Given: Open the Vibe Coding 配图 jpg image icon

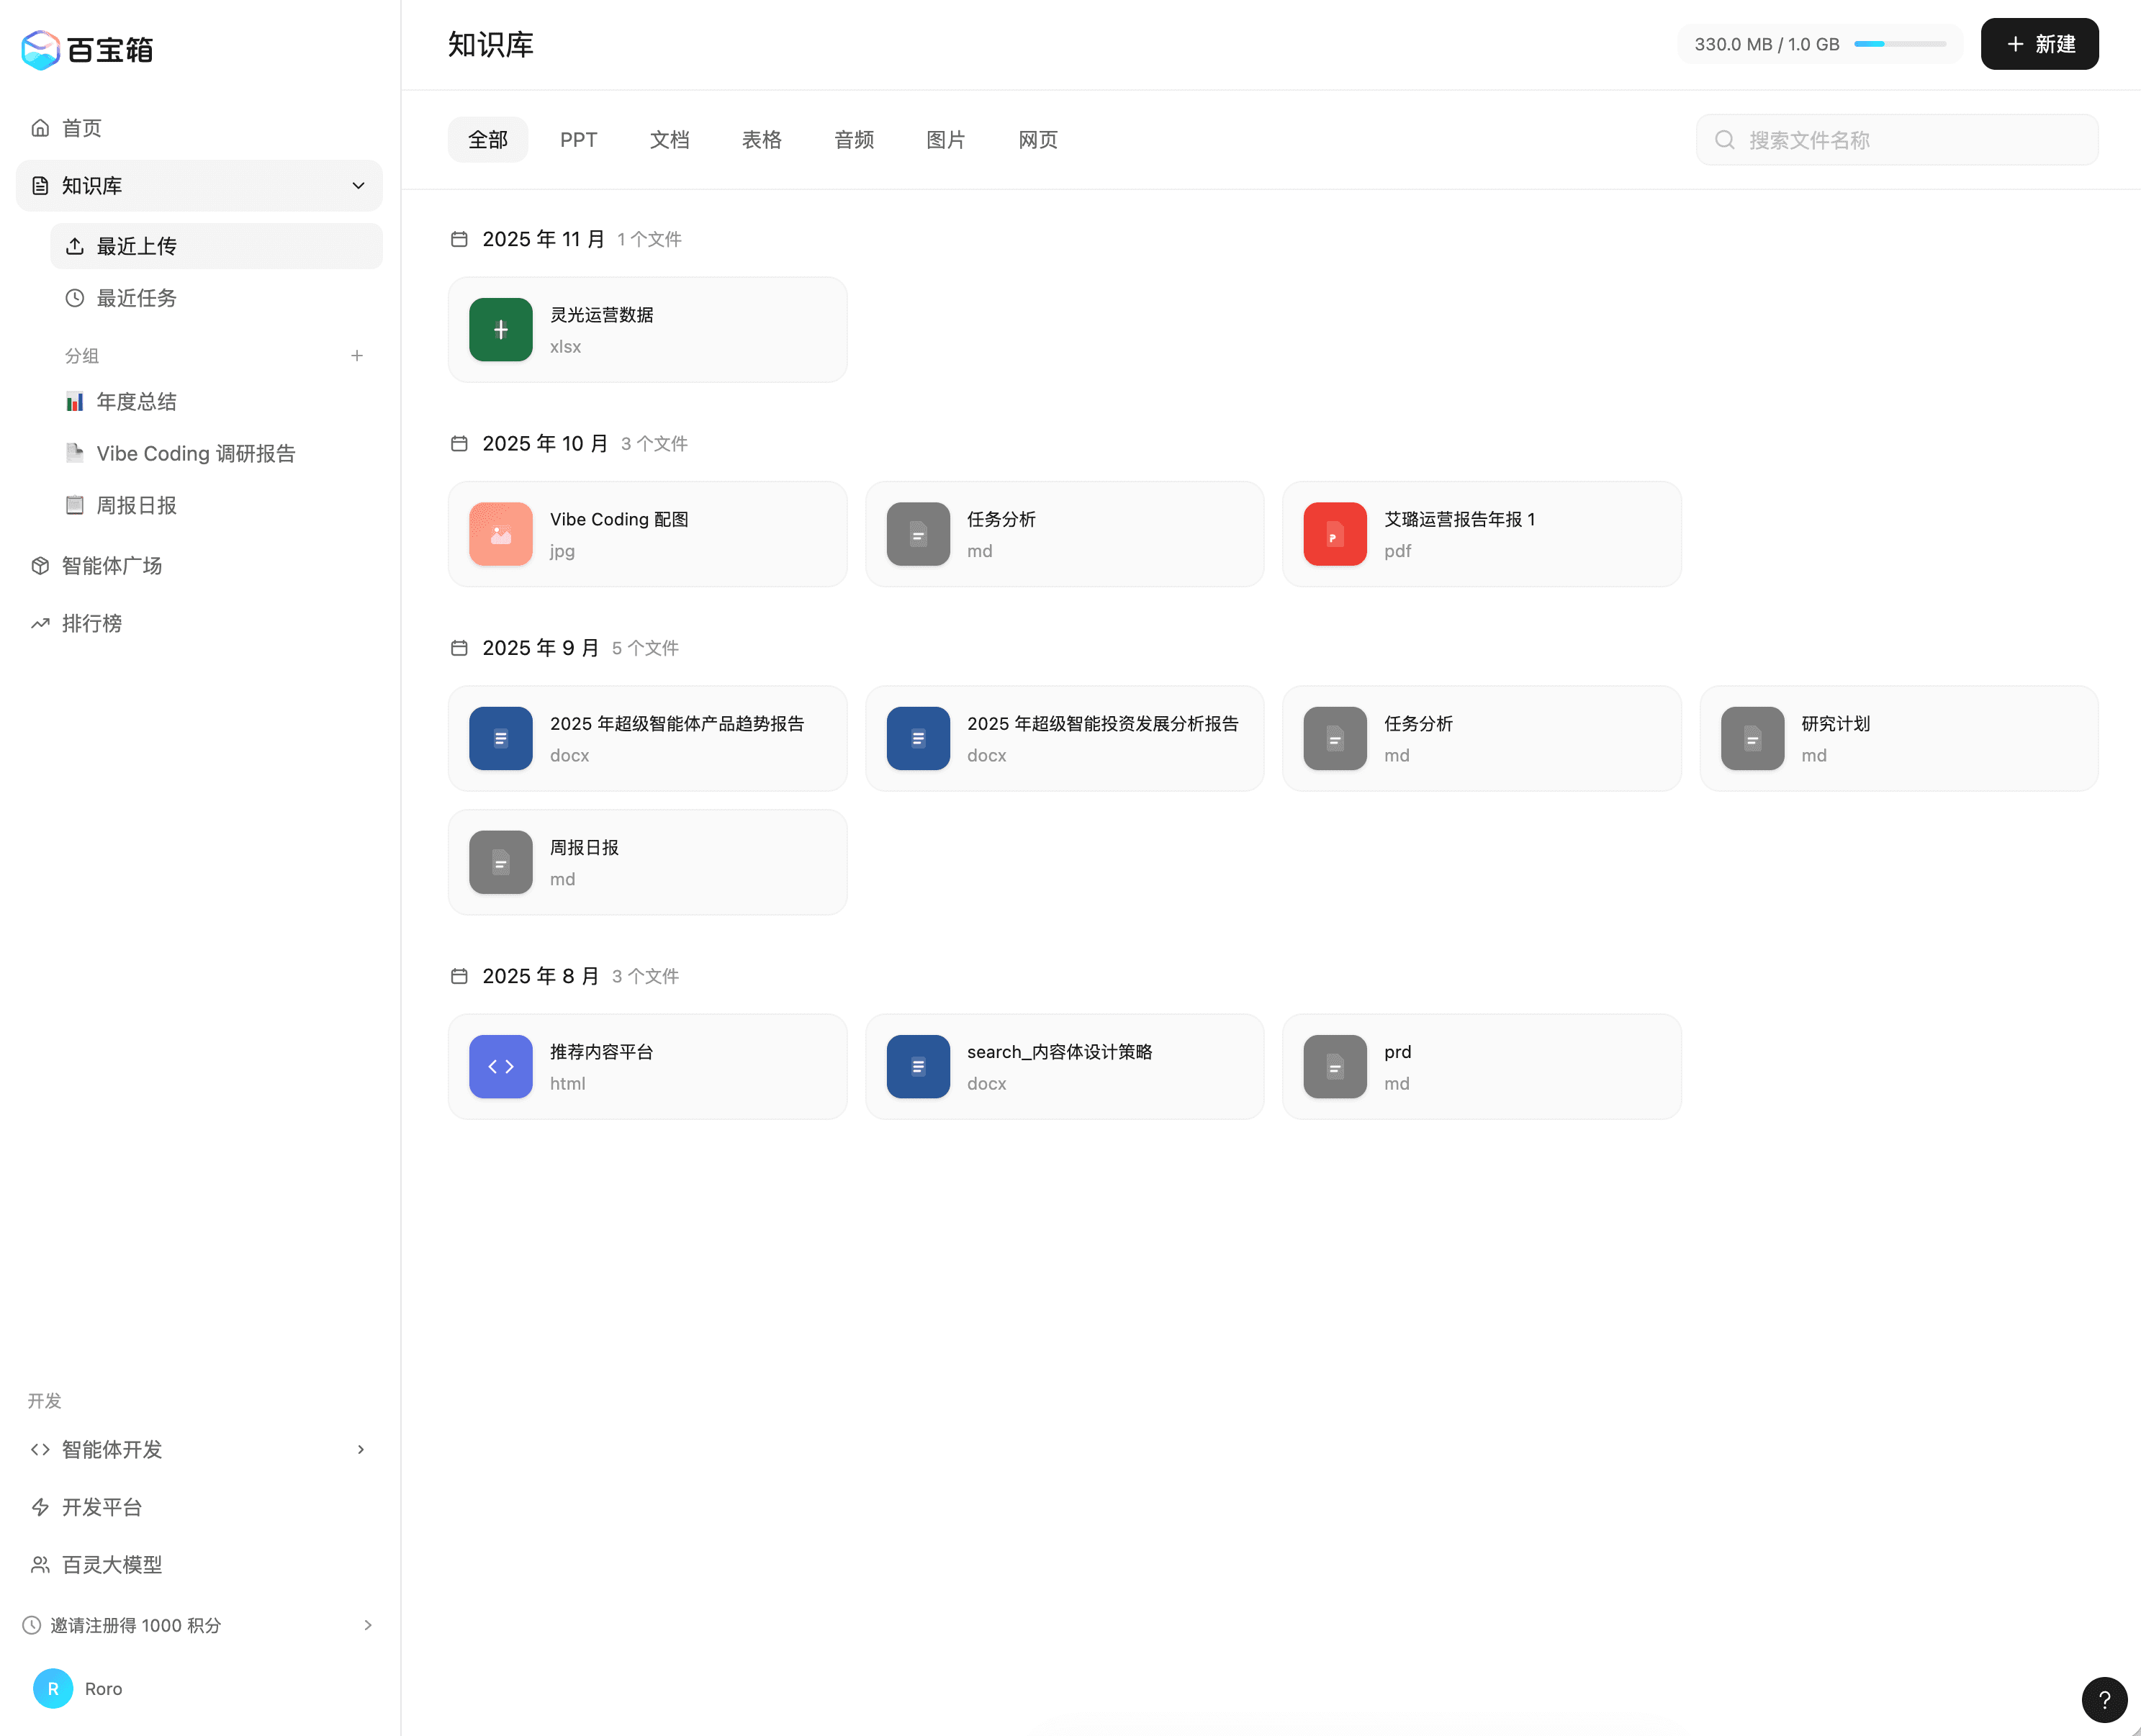Looking at the screenshot, I should click(500, 534).
